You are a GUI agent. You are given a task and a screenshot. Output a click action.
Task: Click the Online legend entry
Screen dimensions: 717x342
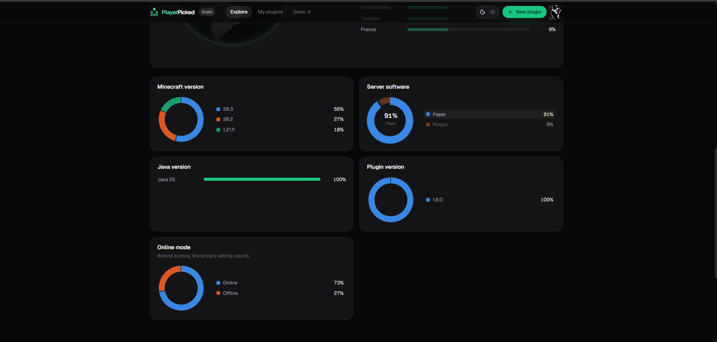(x=280, y=283)
